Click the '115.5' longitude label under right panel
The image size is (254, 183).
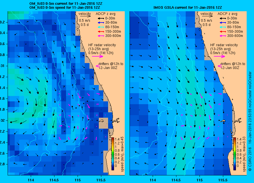point(223,180)
